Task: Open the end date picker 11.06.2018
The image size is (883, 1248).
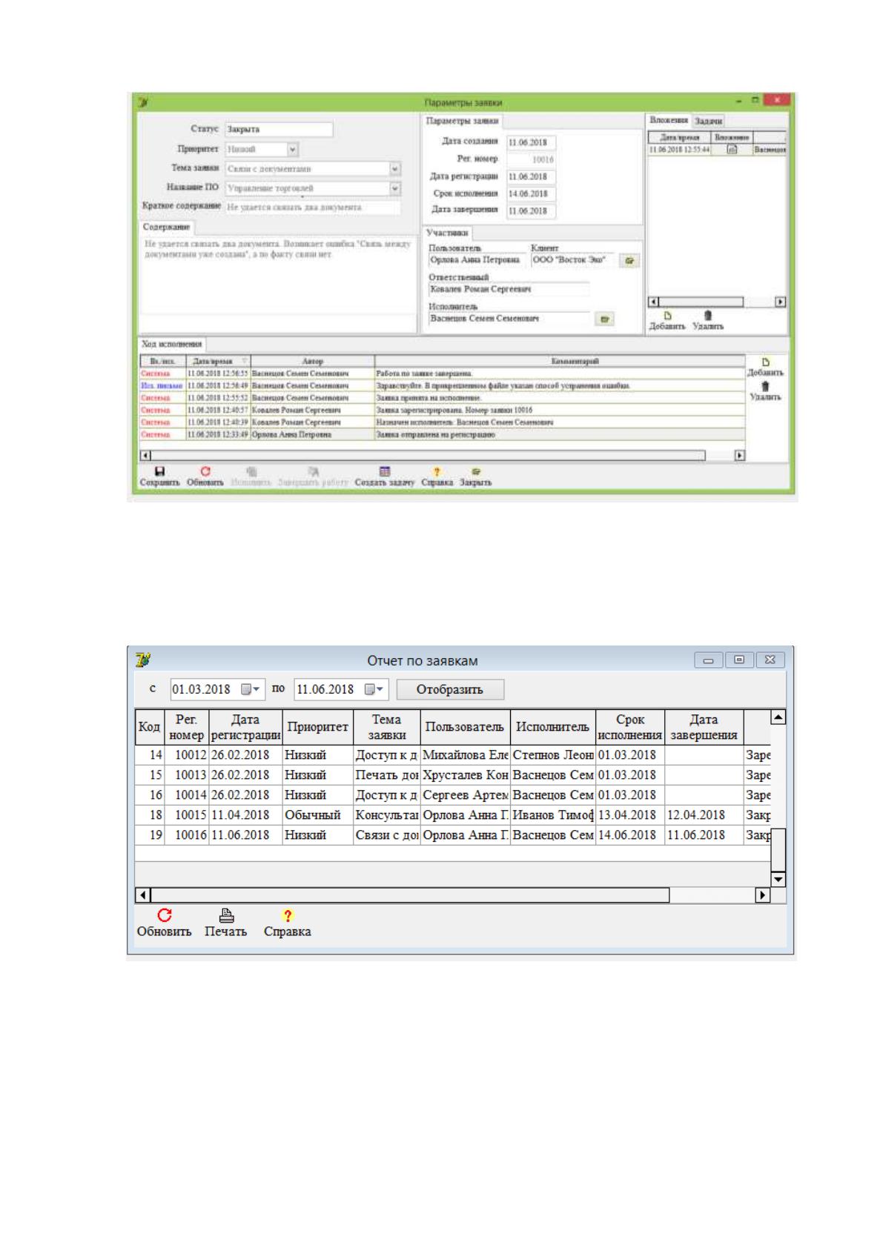Action: tap(374, 689)
